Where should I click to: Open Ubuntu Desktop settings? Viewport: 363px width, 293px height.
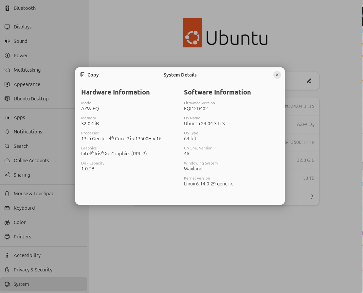click(x=31, y=99)
